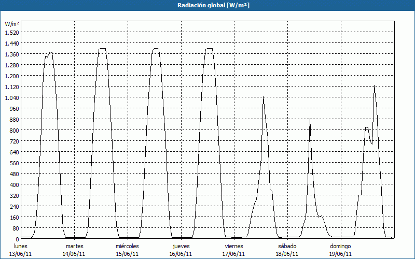Click the 80 y-axis tick label
The image size is (415, 259).
(x=15, y=227)
